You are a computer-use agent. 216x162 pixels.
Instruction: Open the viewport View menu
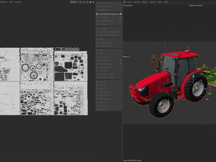click(129, 2)
